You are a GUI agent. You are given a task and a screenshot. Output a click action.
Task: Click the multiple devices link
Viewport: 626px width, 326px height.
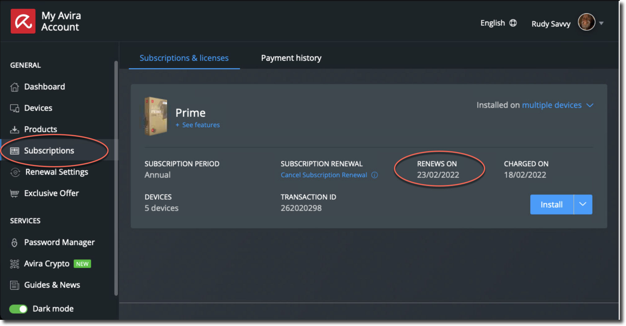click(552, 105)
